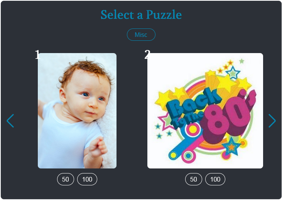Viewport: 282px width, 200px height.
Task: Pick 100 pieces for the 80's puzzle
Action: pyautogui.click(x=215, y=179)
